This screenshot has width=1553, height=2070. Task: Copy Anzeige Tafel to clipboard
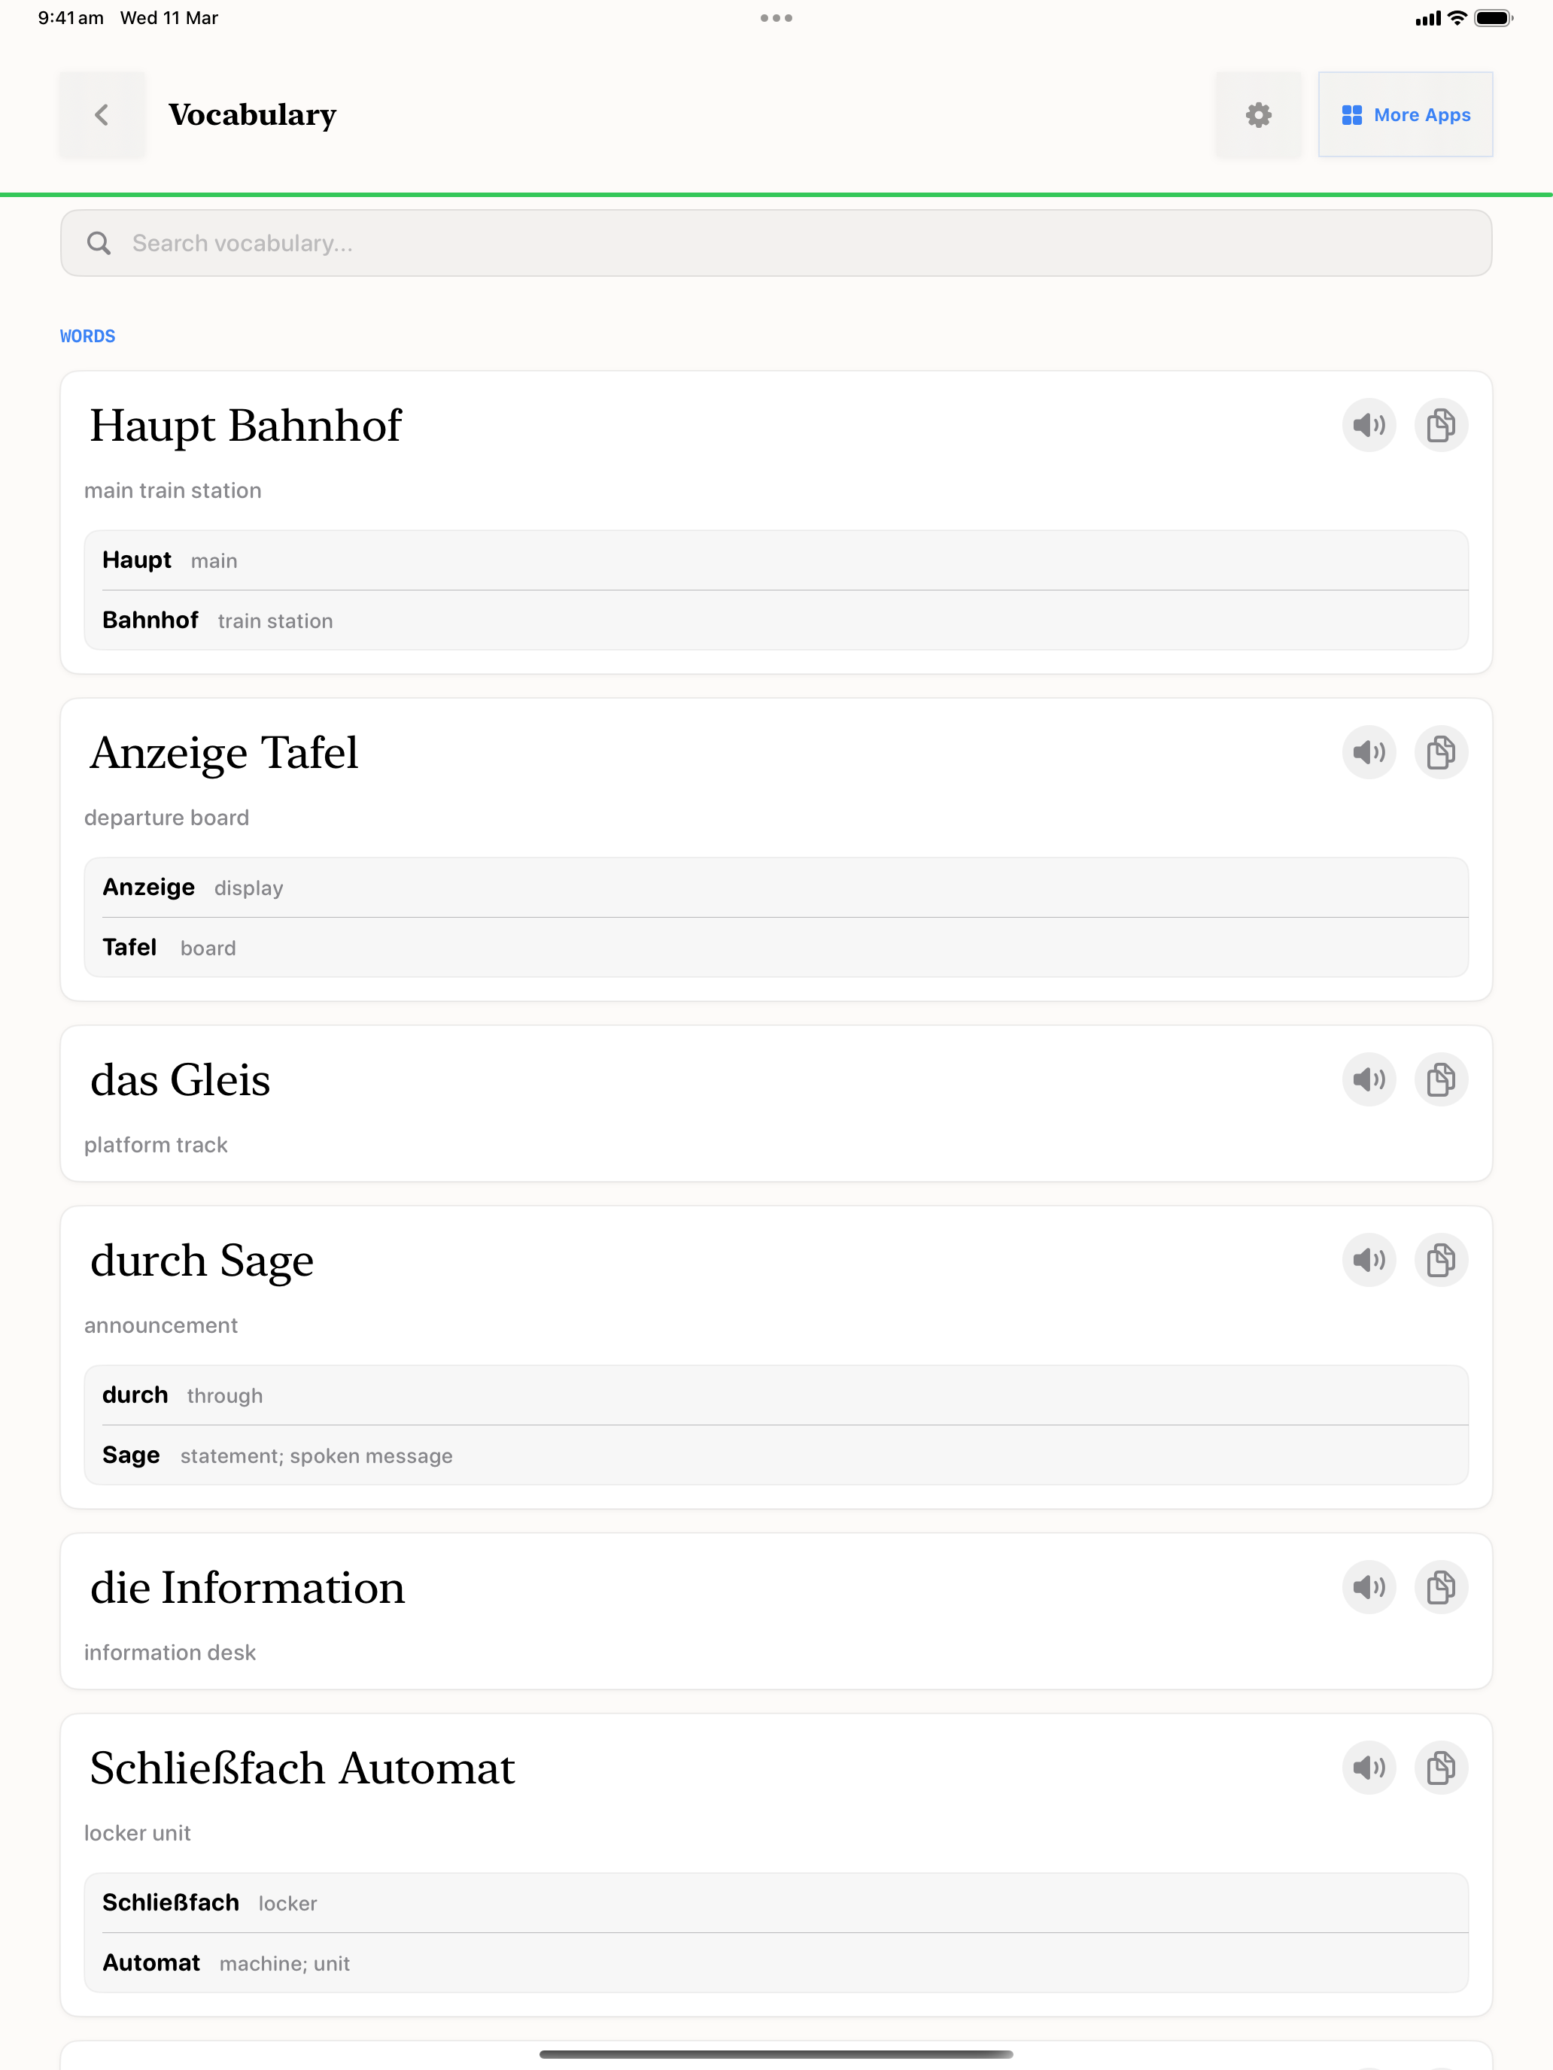click(x=1441, y=752)
